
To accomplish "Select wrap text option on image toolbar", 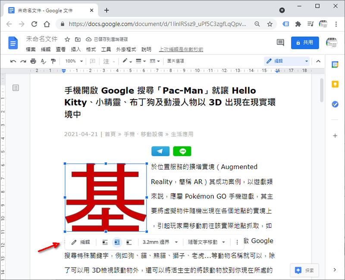I will tap(117, 242).
